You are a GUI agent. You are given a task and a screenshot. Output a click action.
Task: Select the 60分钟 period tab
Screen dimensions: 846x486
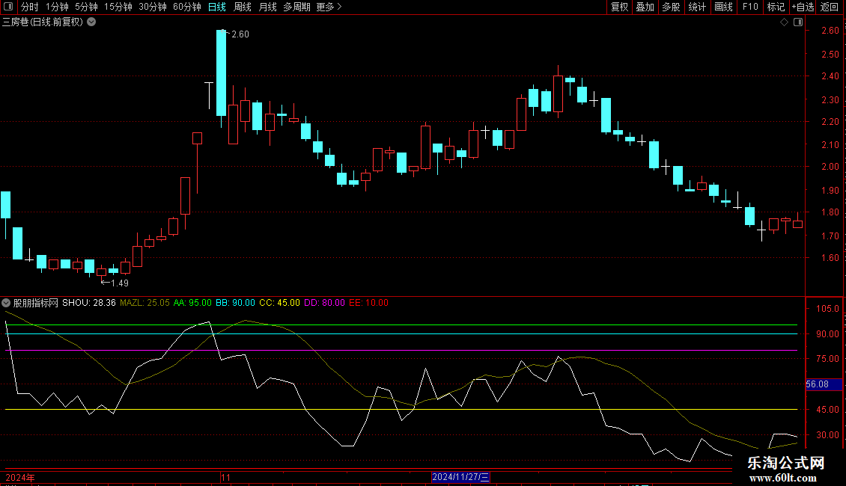(186, 7)
